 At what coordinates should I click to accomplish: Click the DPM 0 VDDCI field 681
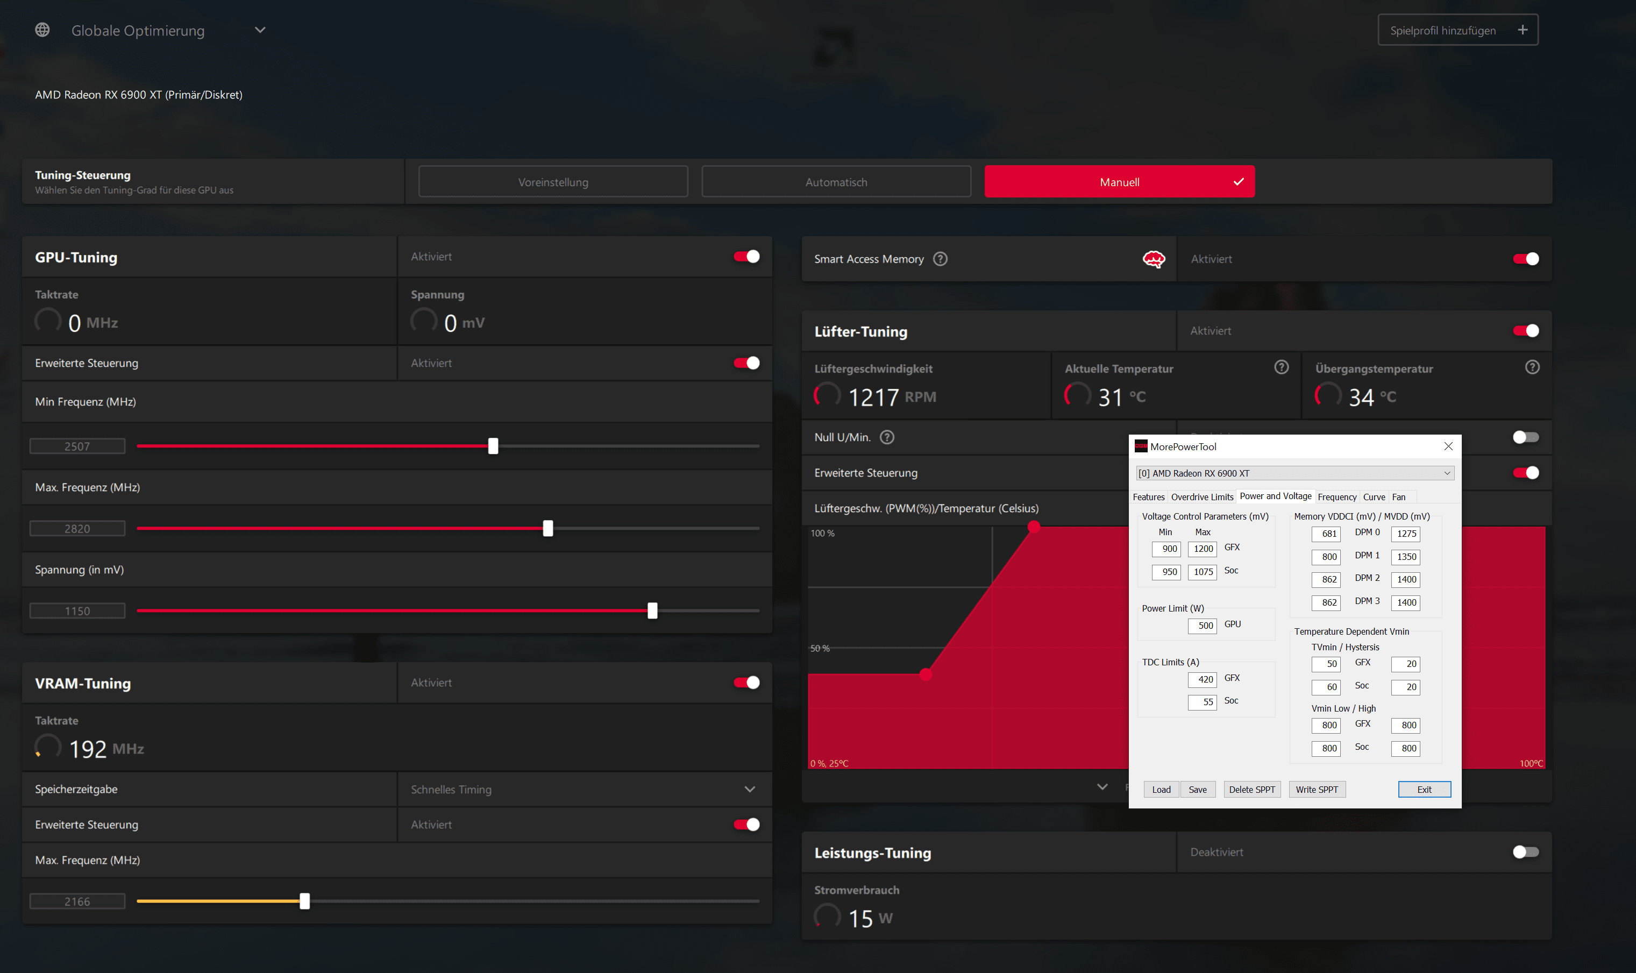(x=1326, y=534)
